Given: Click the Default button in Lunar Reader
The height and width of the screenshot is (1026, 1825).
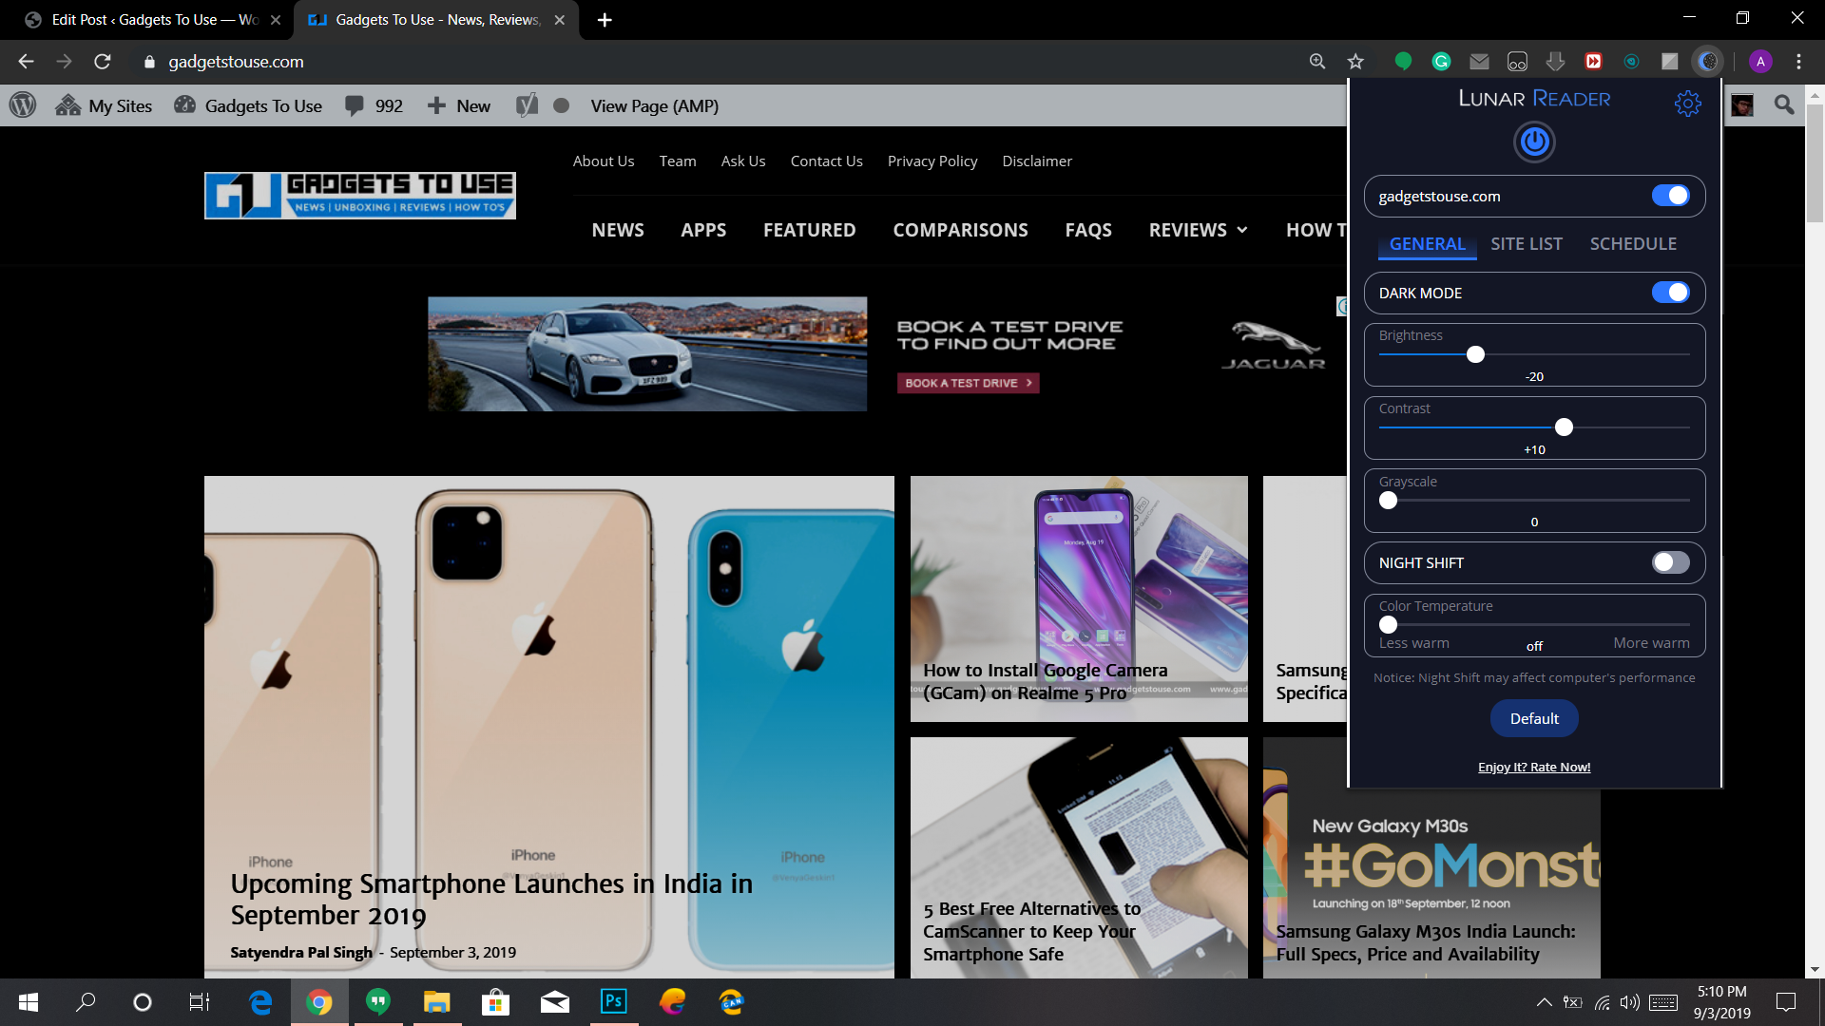Looking at the screenshot, I should tap(1534, 718).
